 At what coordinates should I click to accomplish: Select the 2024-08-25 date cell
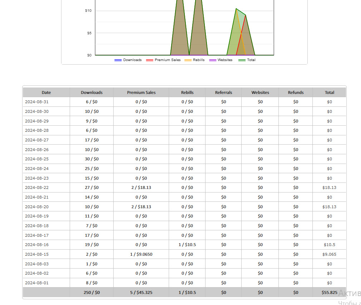click(x=46, y=159)
